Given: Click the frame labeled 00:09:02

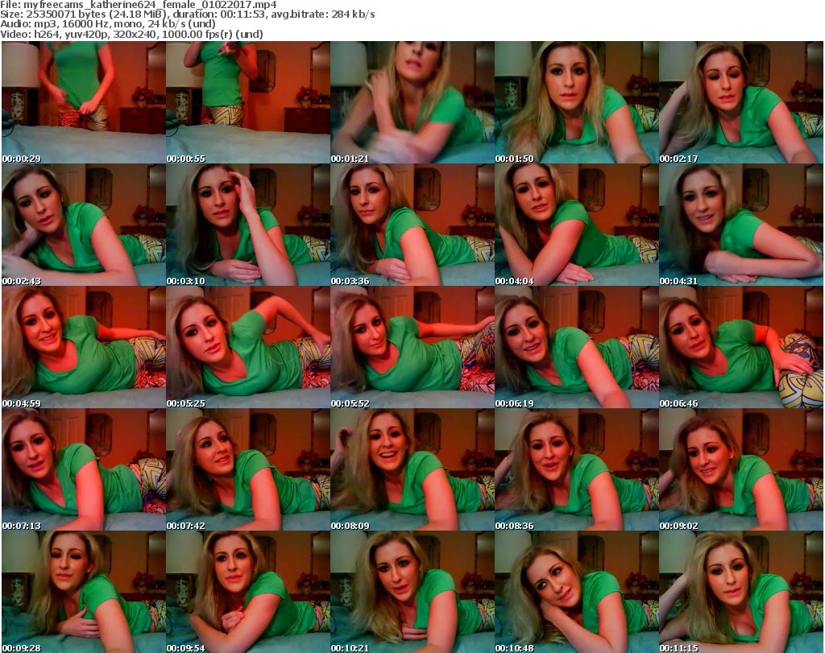Looking at the screenshot, I should tap(741, 469).
